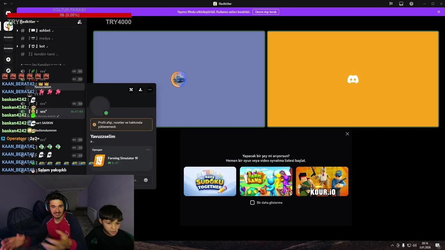This screenshot has height=250, width=445.
Task: Close the activity suggestions panel
Action: [x=347, y=134]
